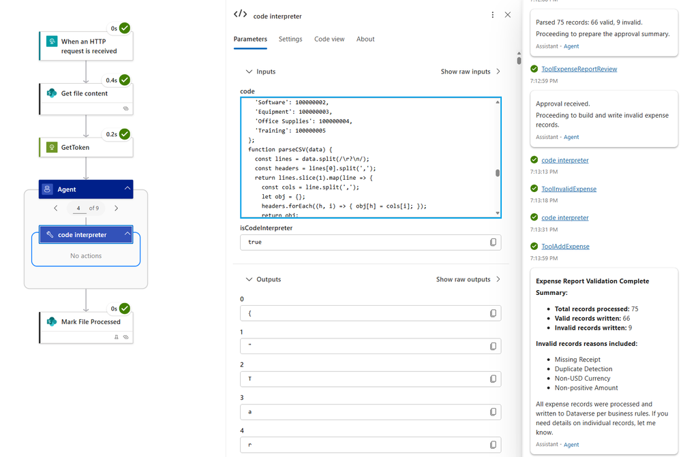
Task: Click Agent link under Approval received message
Action: pos(571,137)
